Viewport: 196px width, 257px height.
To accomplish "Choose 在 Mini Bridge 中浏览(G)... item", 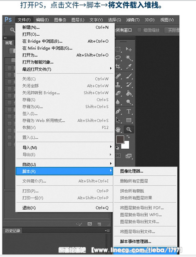I will (x=65, y=48).
